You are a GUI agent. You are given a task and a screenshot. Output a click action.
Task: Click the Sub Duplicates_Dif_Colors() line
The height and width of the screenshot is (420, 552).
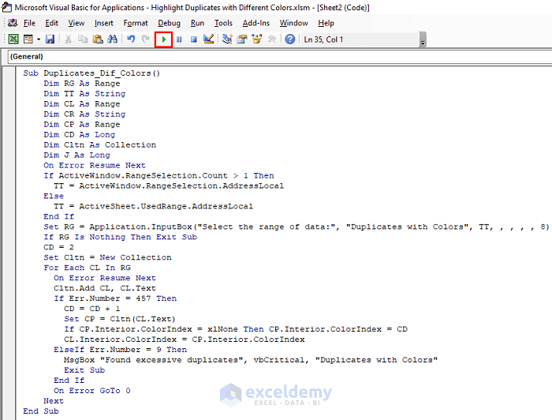point(91,73)
